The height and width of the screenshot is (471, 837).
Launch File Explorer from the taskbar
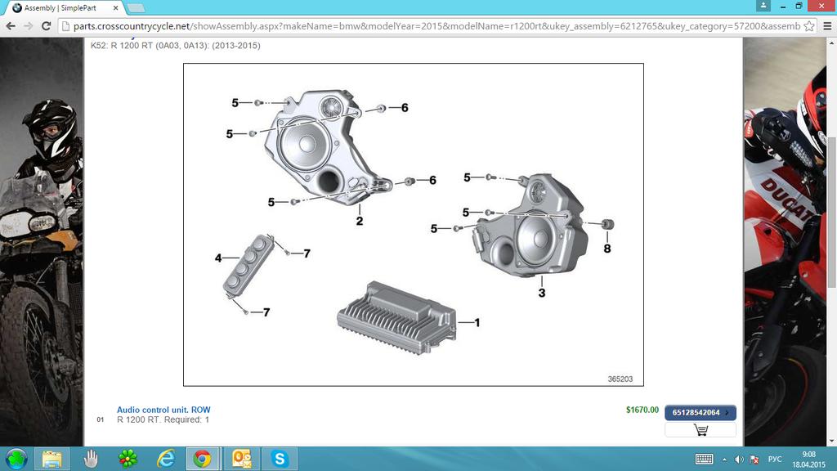(x=52, y=459)
